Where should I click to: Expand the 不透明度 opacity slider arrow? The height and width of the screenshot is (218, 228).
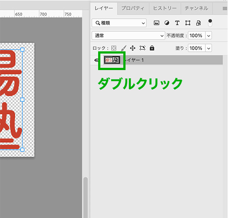point(208,36)
